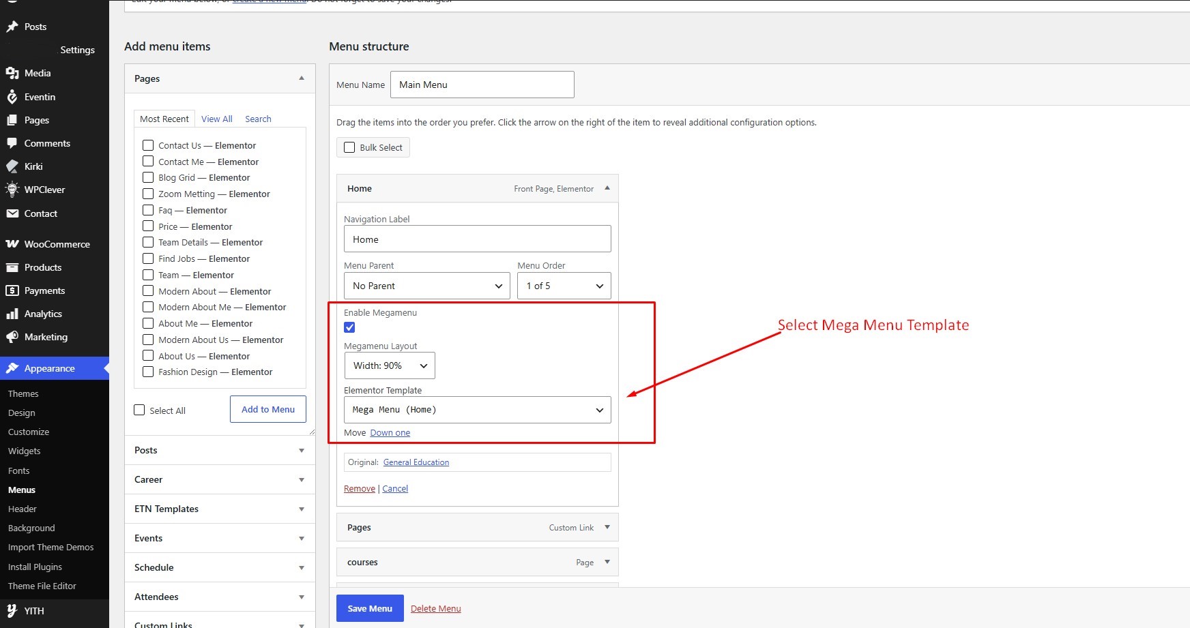Click the WPClever lightbulb icon

[12, 190]
